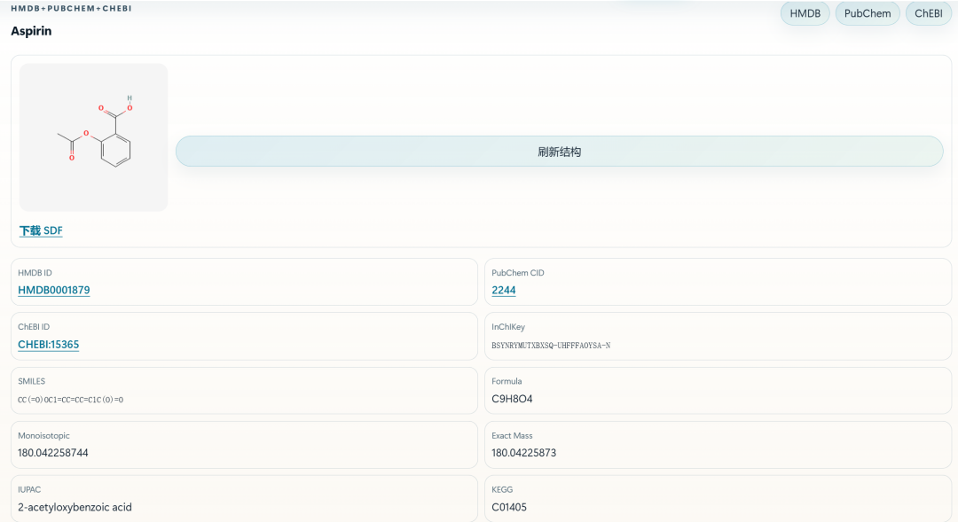The width and height of the screenshot is (958, 522).
Task: Click the Exact Mass field label
Action: point(512,435)
